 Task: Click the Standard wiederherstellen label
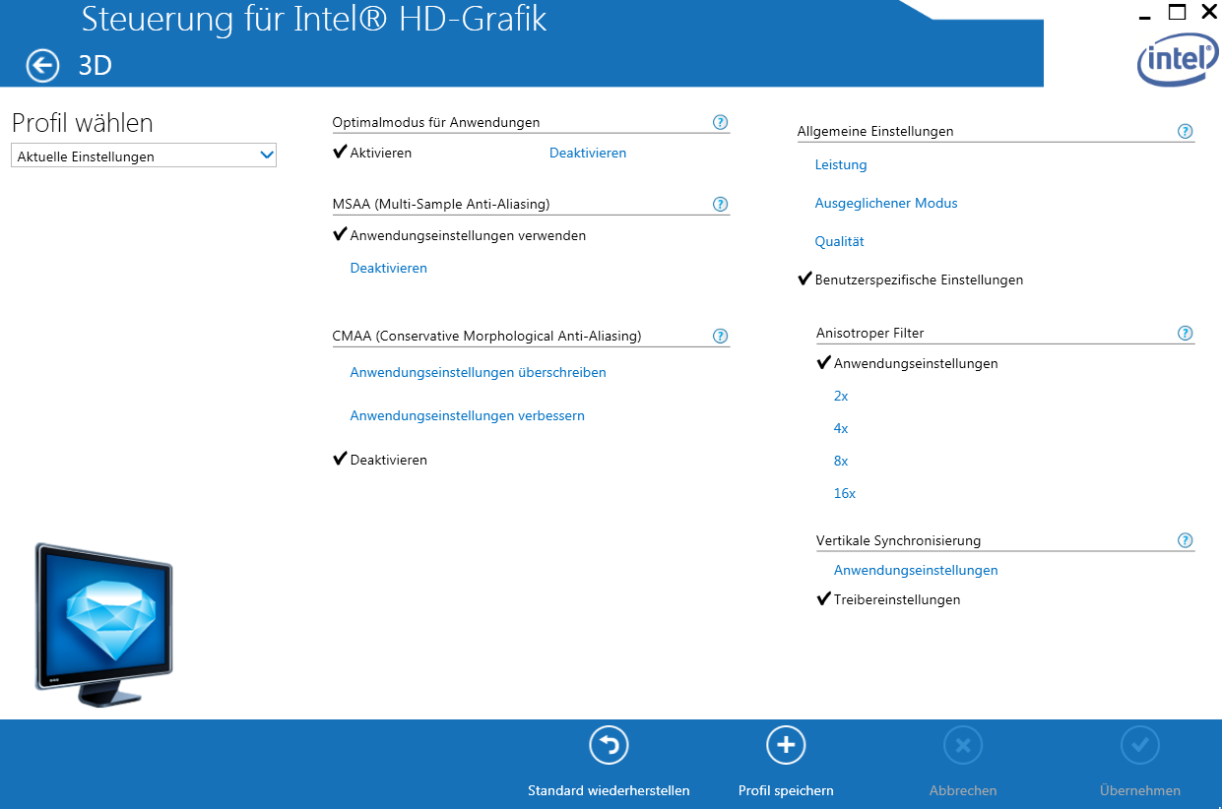click(609, 790)
